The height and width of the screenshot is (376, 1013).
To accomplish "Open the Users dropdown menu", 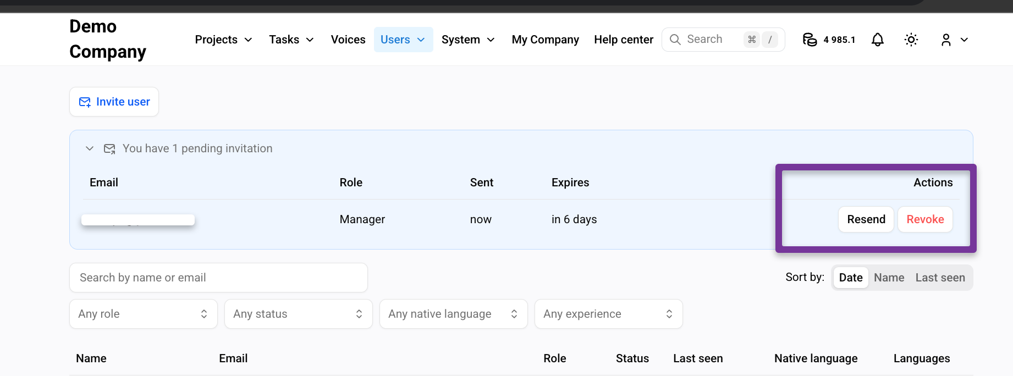I will [x=403, y=40].
